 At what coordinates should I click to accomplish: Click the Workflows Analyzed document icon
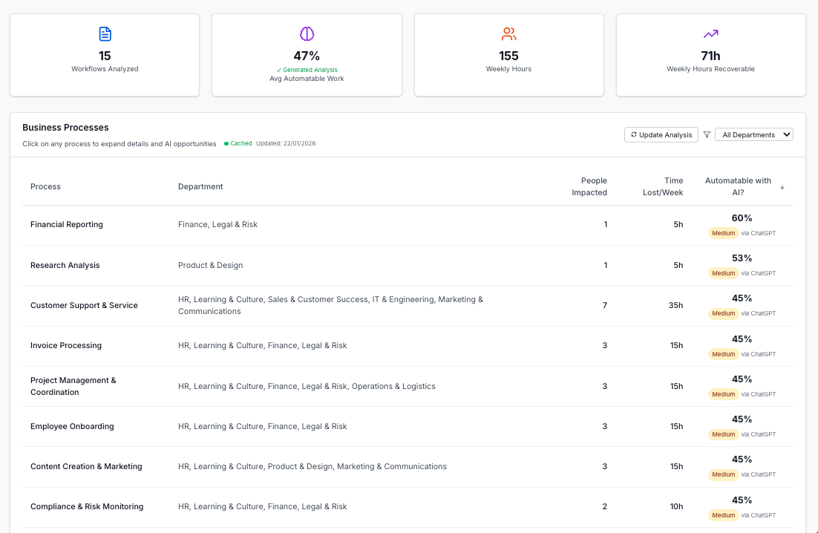105,34
